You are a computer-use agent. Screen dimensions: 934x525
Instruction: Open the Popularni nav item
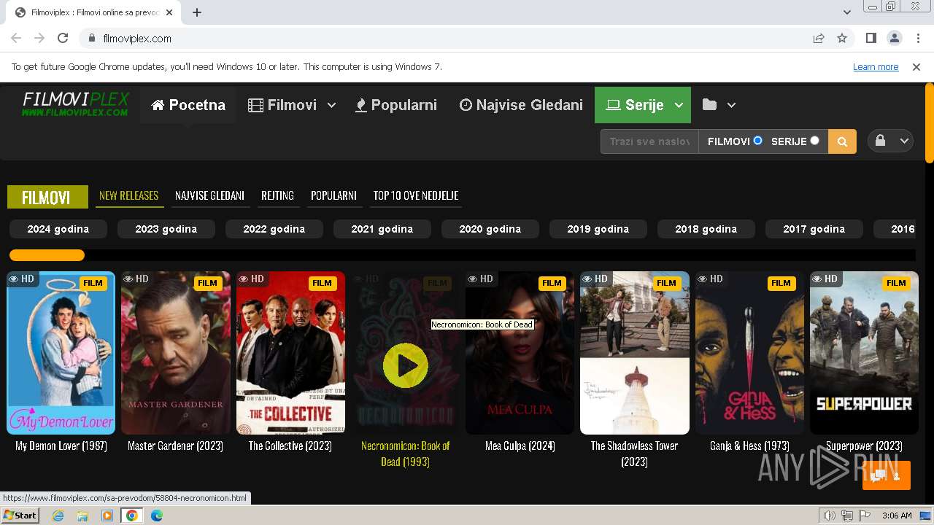point(395,105)
